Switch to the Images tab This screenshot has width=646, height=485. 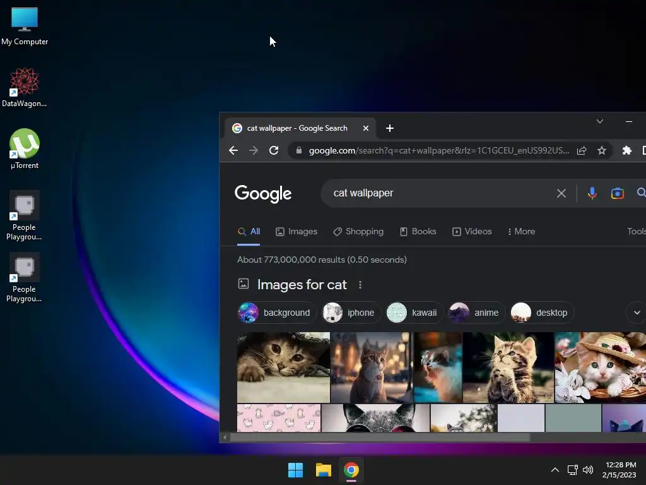pos(297,231)
